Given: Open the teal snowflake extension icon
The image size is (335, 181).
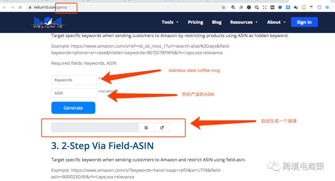Looking at the screenshot, I should (x=327, y=7).
